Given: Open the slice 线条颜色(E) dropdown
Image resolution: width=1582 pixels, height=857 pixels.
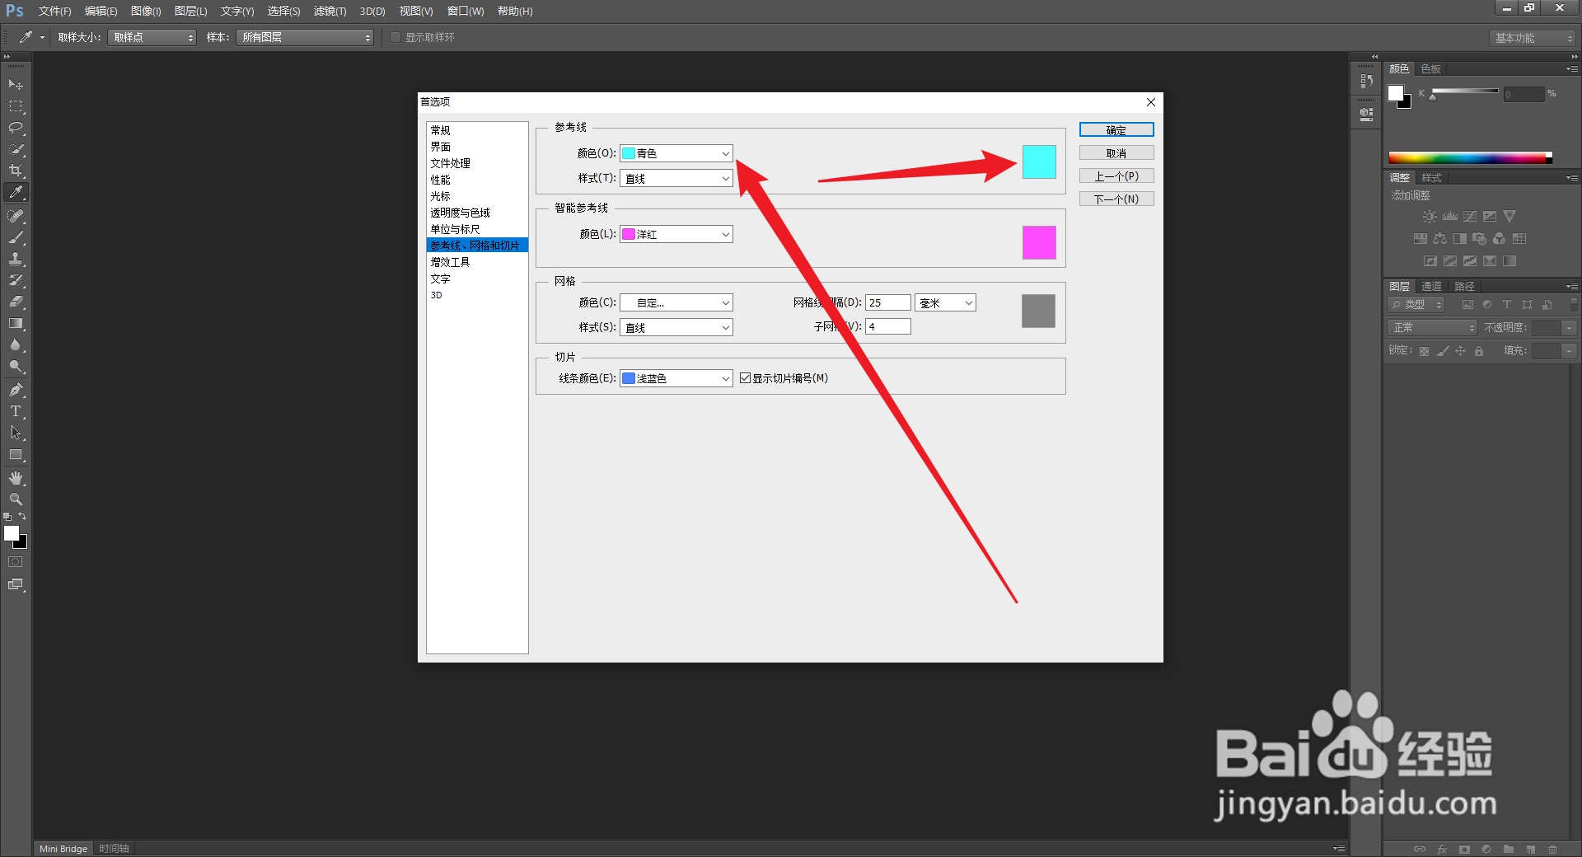Looking at the screenshot, I should tap(676, 378).
